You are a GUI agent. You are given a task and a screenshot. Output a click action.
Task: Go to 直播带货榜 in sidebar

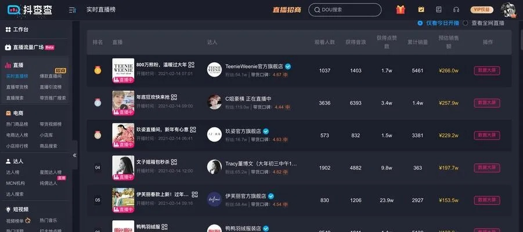17,87
